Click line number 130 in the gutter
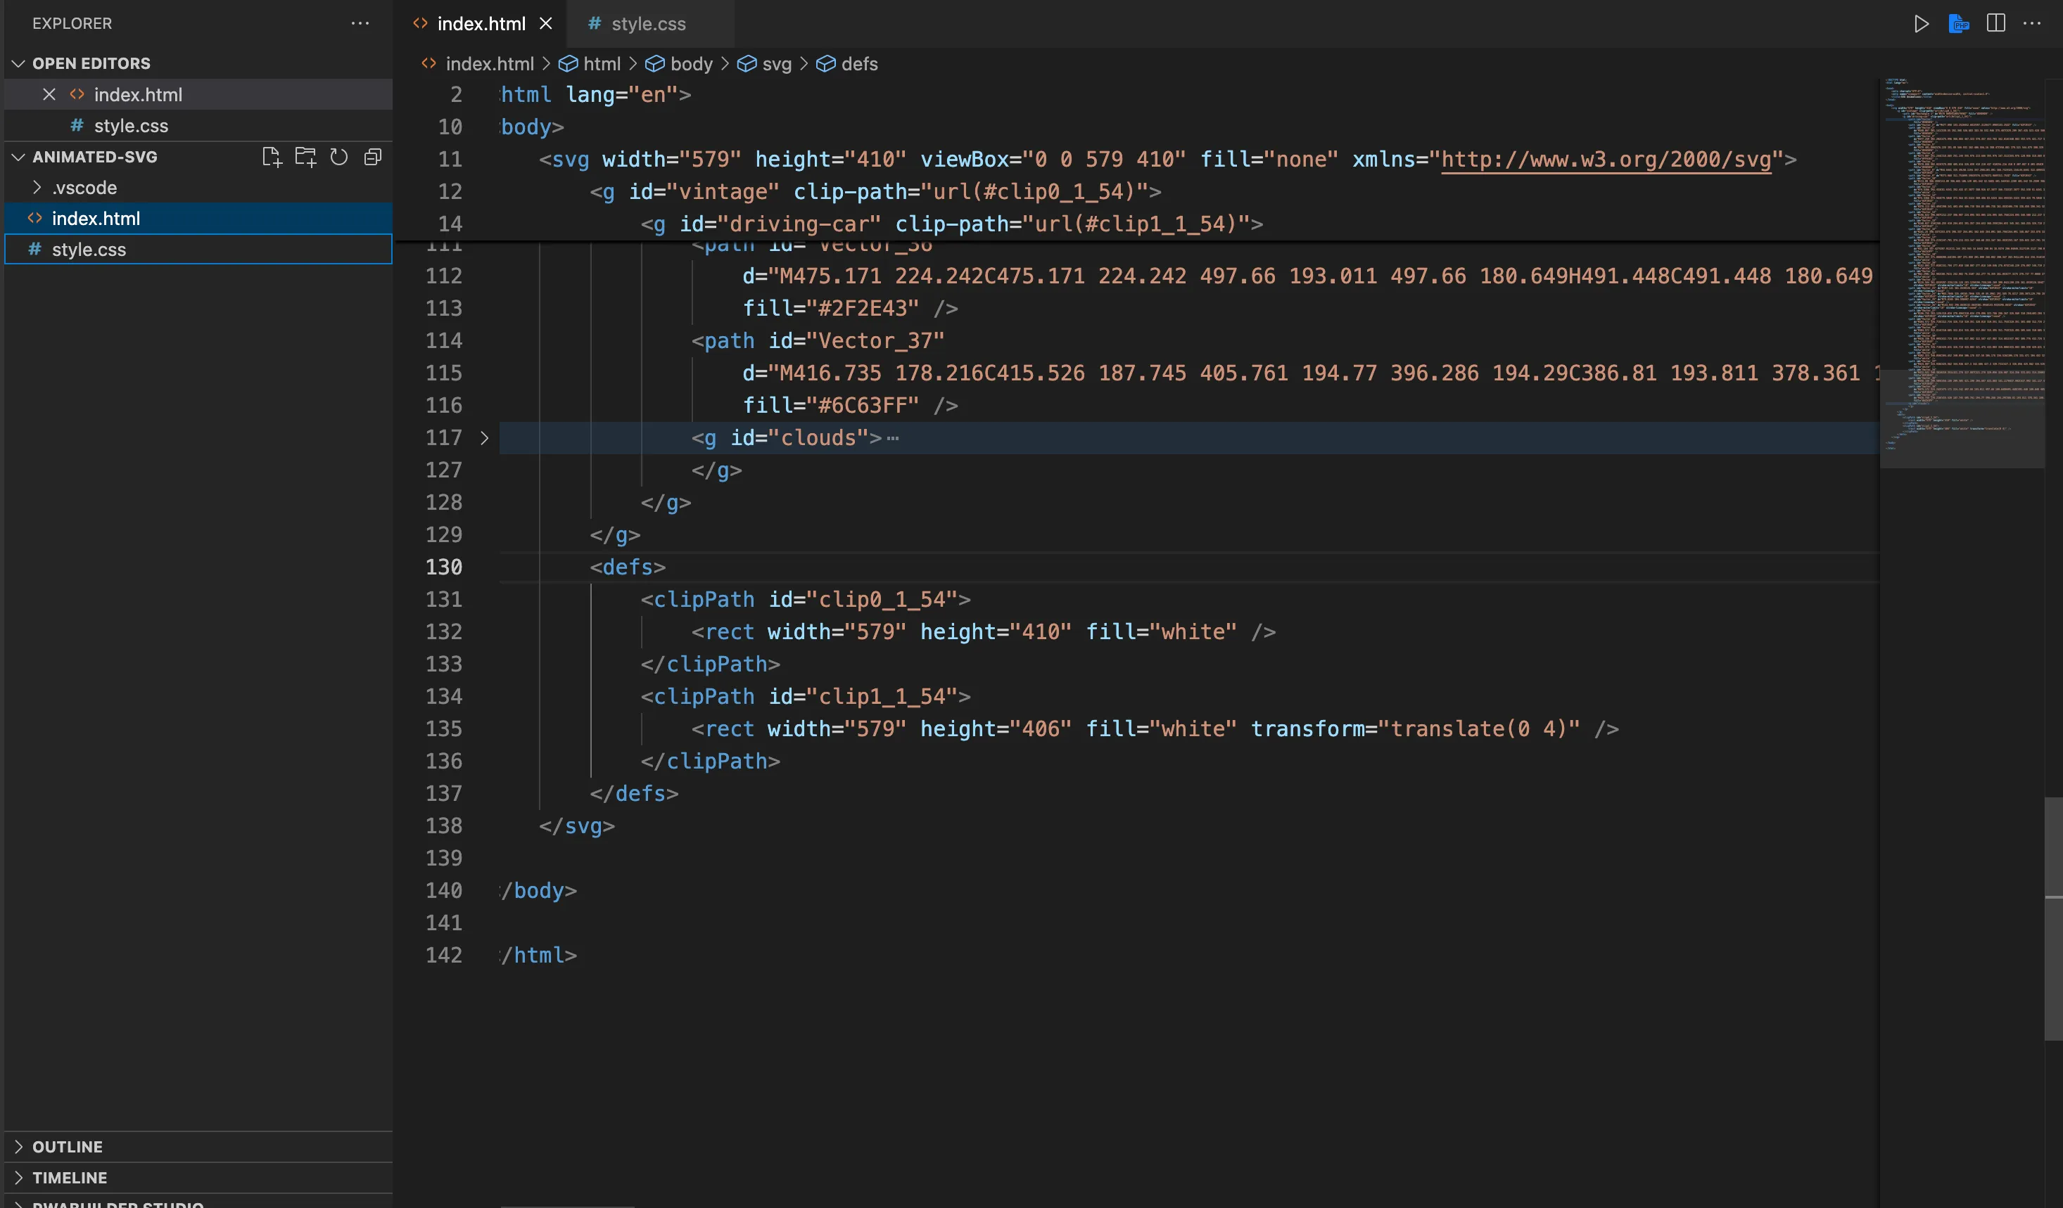The width and height of the screenshot is (2063, 1208). point(444,567)
